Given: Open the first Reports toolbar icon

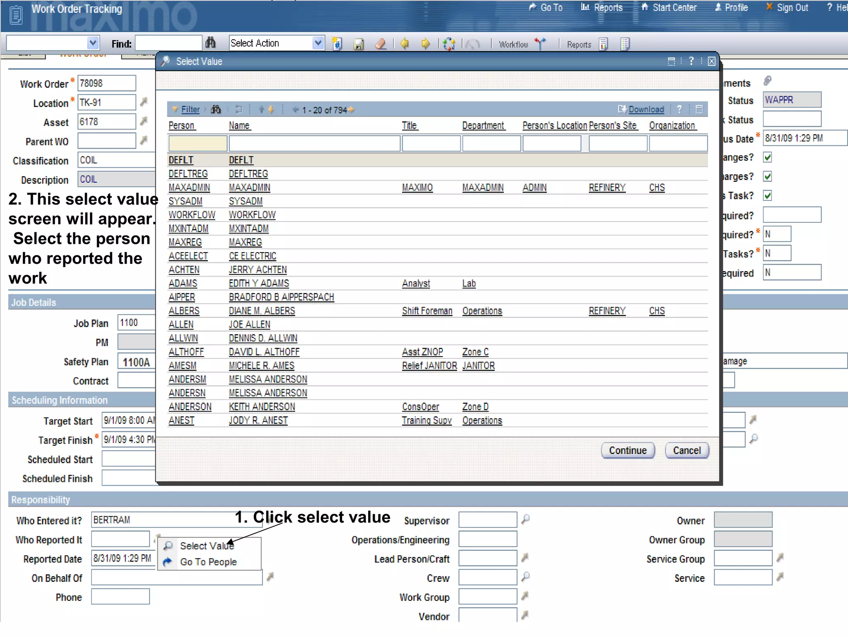Looking at the screenshot, I should coord(604,44).
